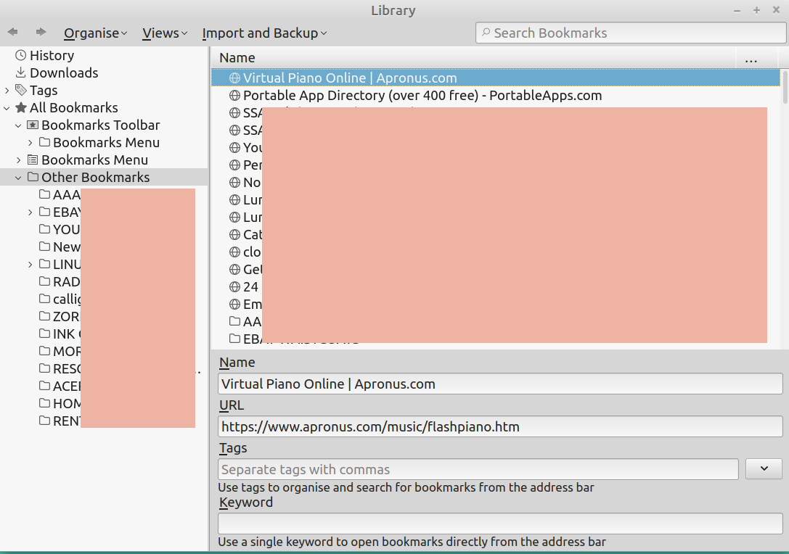This screenshot has height=554, width=789.
Task: Open the tags selector dropdown button
Action: pyautogui.click(x=764, y=468)
